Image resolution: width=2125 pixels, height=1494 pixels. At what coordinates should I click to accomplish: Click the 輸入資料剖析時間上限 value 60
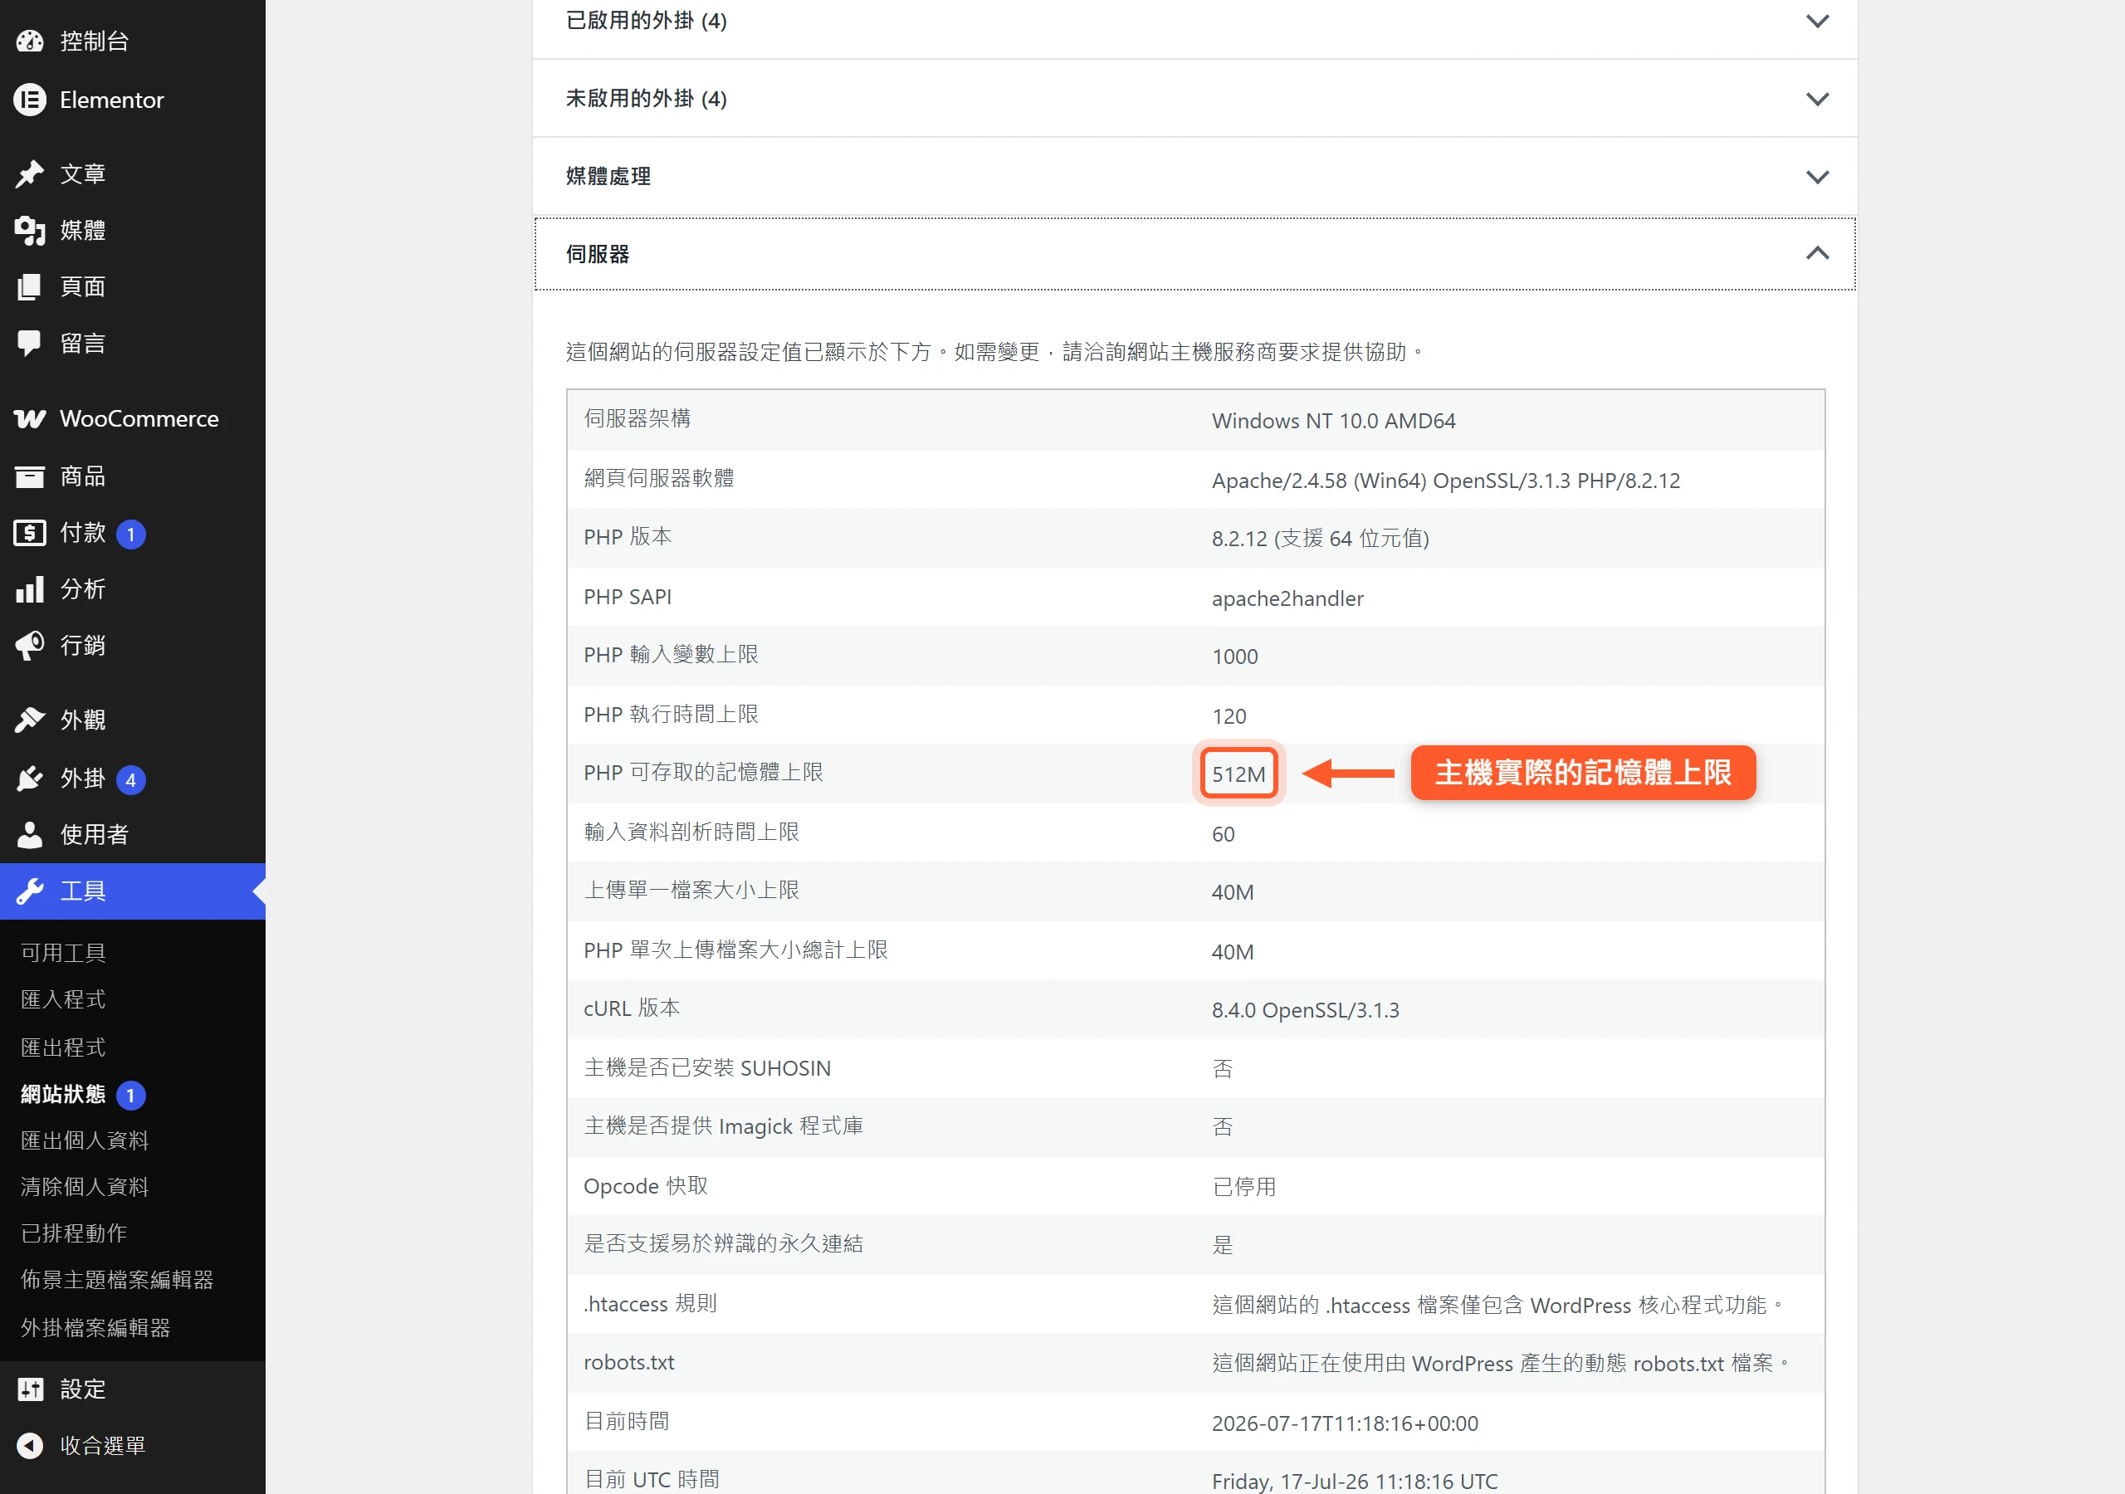coord(1224,835)
